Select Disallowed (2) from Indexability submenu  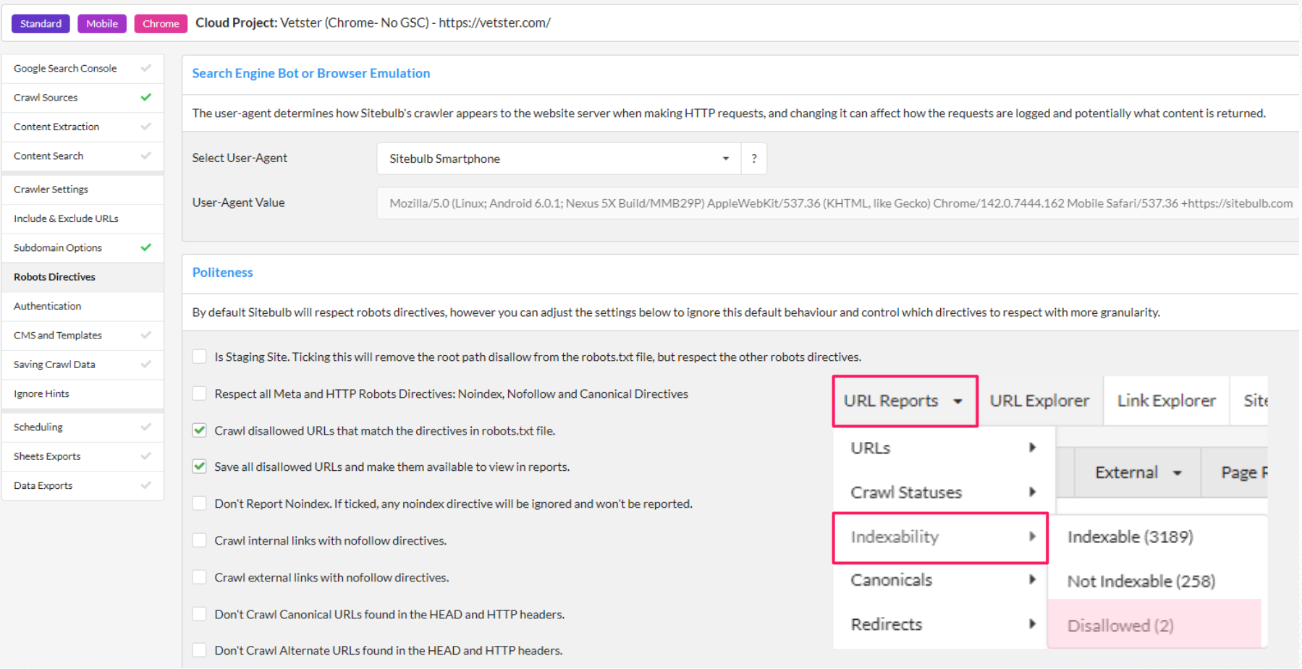click(x=1120, y=625)
